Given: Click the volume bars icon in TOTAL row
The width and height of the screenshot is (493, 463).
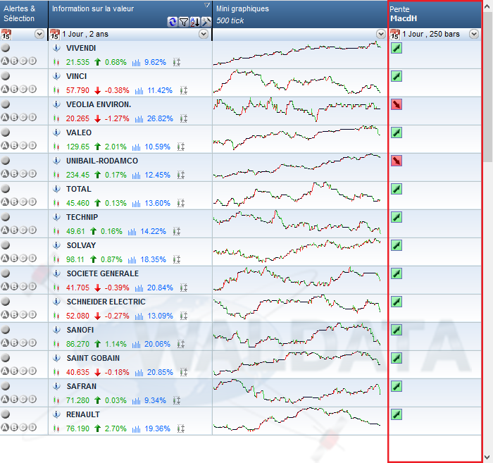Looking at the screenshot, I should [x=136, y=203].
